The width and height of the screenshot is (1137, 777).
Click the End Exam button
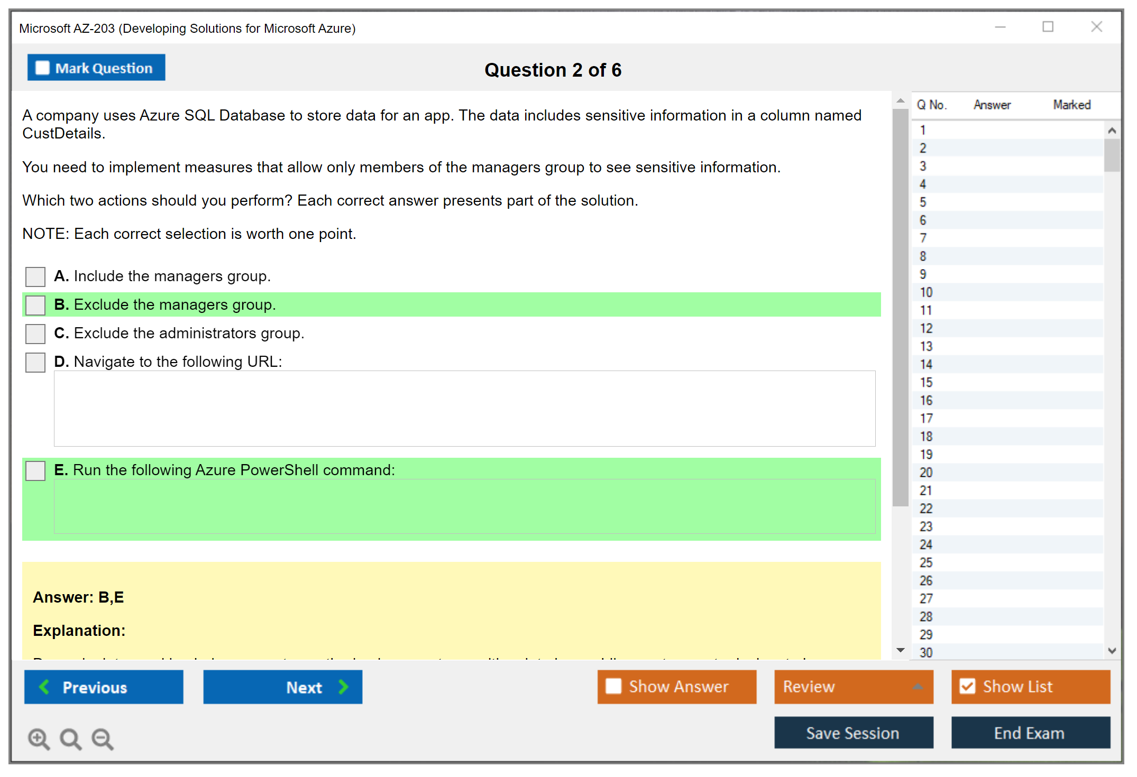(x=1030, y=733)
